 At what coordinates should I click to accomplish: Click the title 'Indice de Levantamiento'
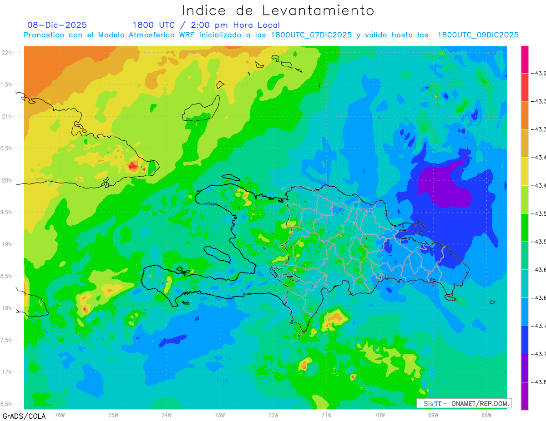pyautogui.click(x=278, y=10)
